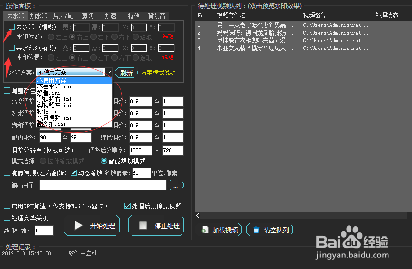412x269 pixels.
Task: Enable 镜像视频(左右翻转) checkbox
Action: coord(7,173)
